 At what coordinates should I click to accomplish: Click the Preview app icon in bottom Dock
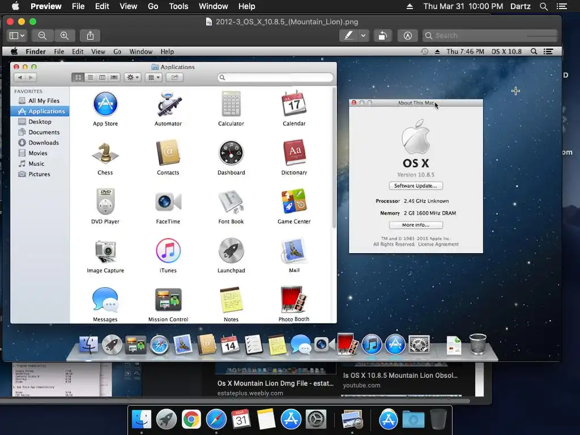[x=352, y=420]
